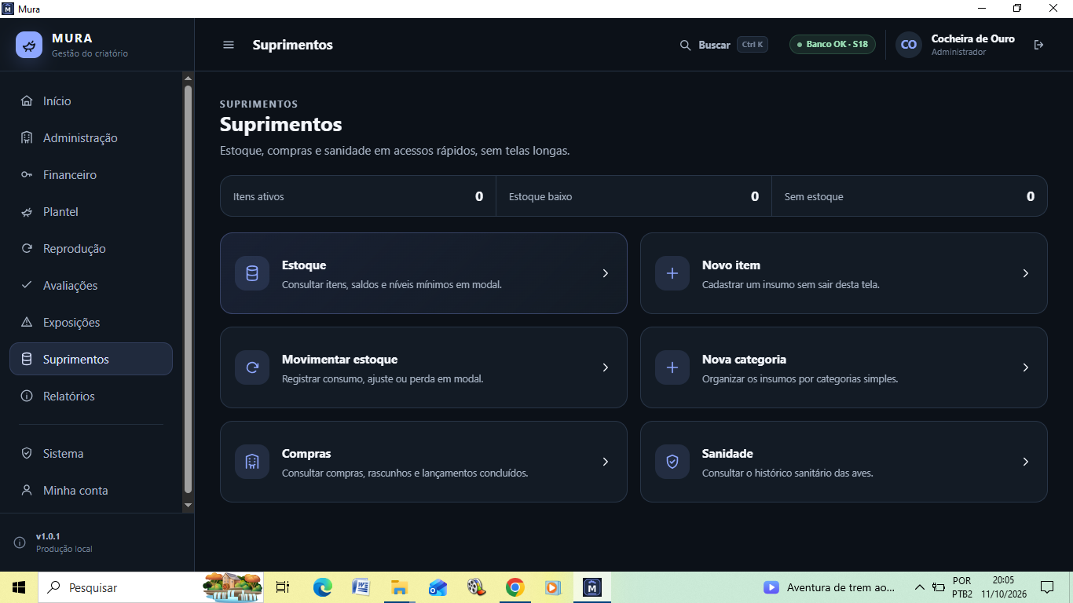
Task: Click the Início home icon
Action: tap(27, 100)
